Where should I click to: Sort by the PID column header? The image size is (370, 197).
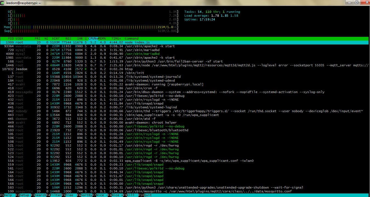[11, 38]
